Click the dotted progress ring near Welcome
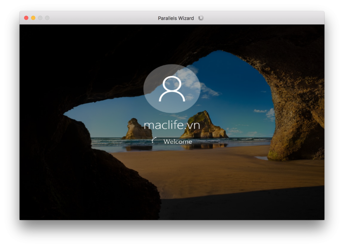The height and width of the screenshot is (248, 344). click(x=155, y=139)
